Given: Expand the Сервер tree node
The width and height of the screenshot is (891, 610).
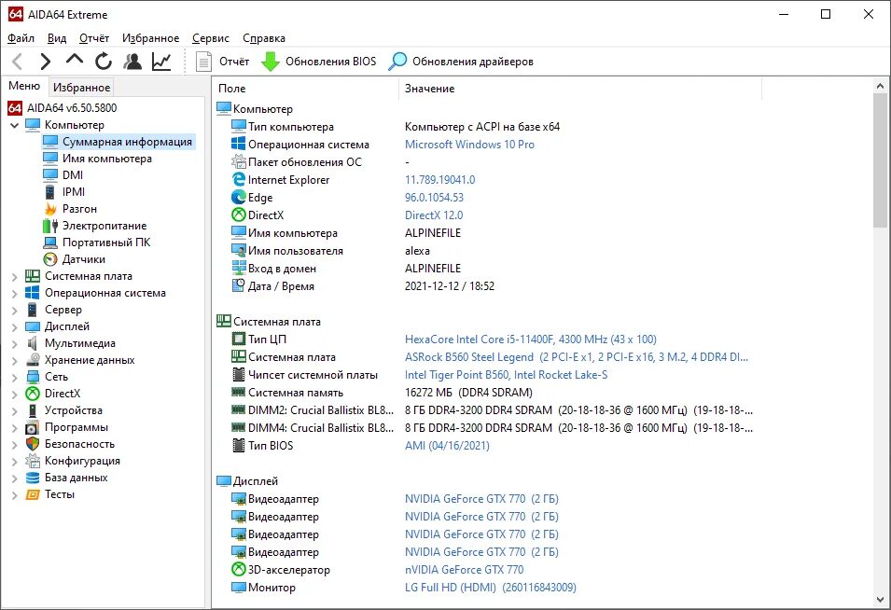Looking at the screenshot, I should [x=15, y=310].
